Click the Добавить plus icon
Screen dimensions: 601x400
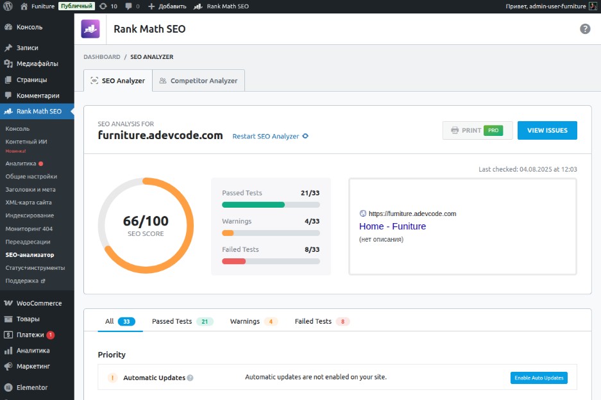151,6
